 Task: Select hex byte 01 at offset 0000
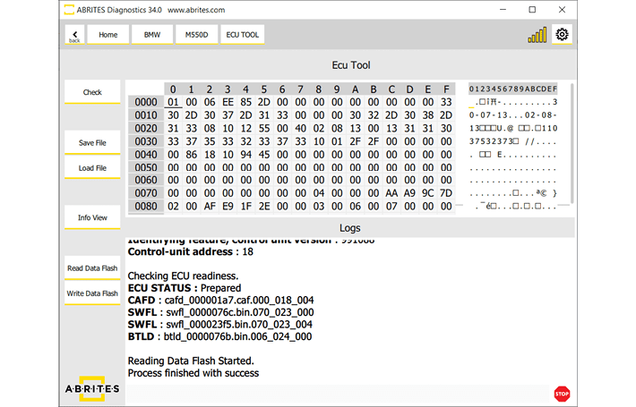coord(173,102)
